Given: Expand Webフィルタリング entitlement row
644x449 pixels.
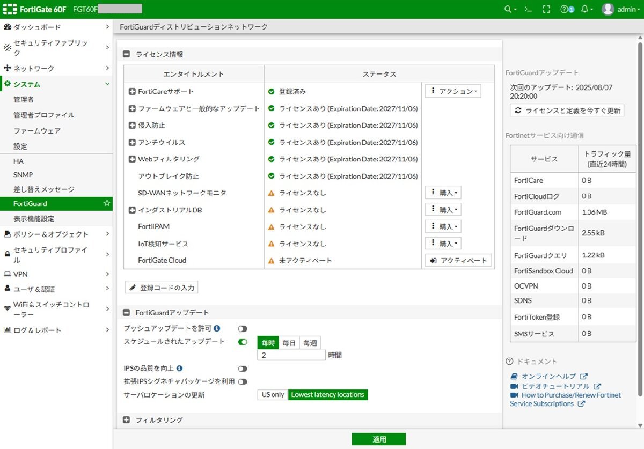Looking at the screenshot, I should [132, 159].
